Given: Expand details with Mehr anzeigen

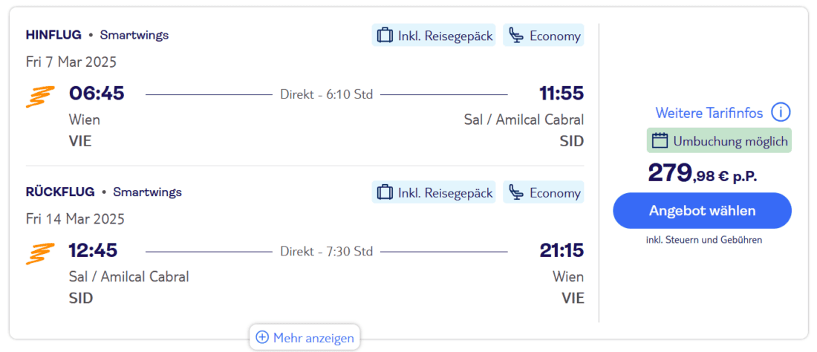Looking at the screenshot, I should tap(305, 338).
